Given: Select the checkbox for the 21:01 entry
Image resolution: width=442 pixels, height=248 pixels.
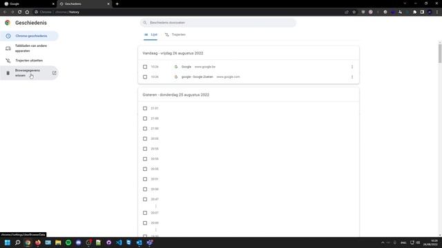Looking at the screenshot, I should click(145, 109).
